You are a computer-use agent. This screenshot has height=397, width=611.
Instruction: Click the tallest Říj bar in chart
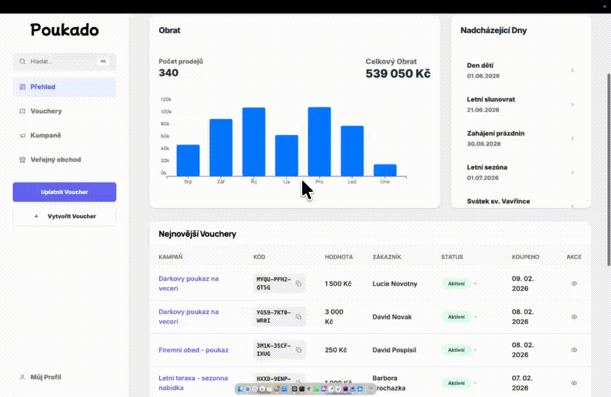tap(254, 142)
